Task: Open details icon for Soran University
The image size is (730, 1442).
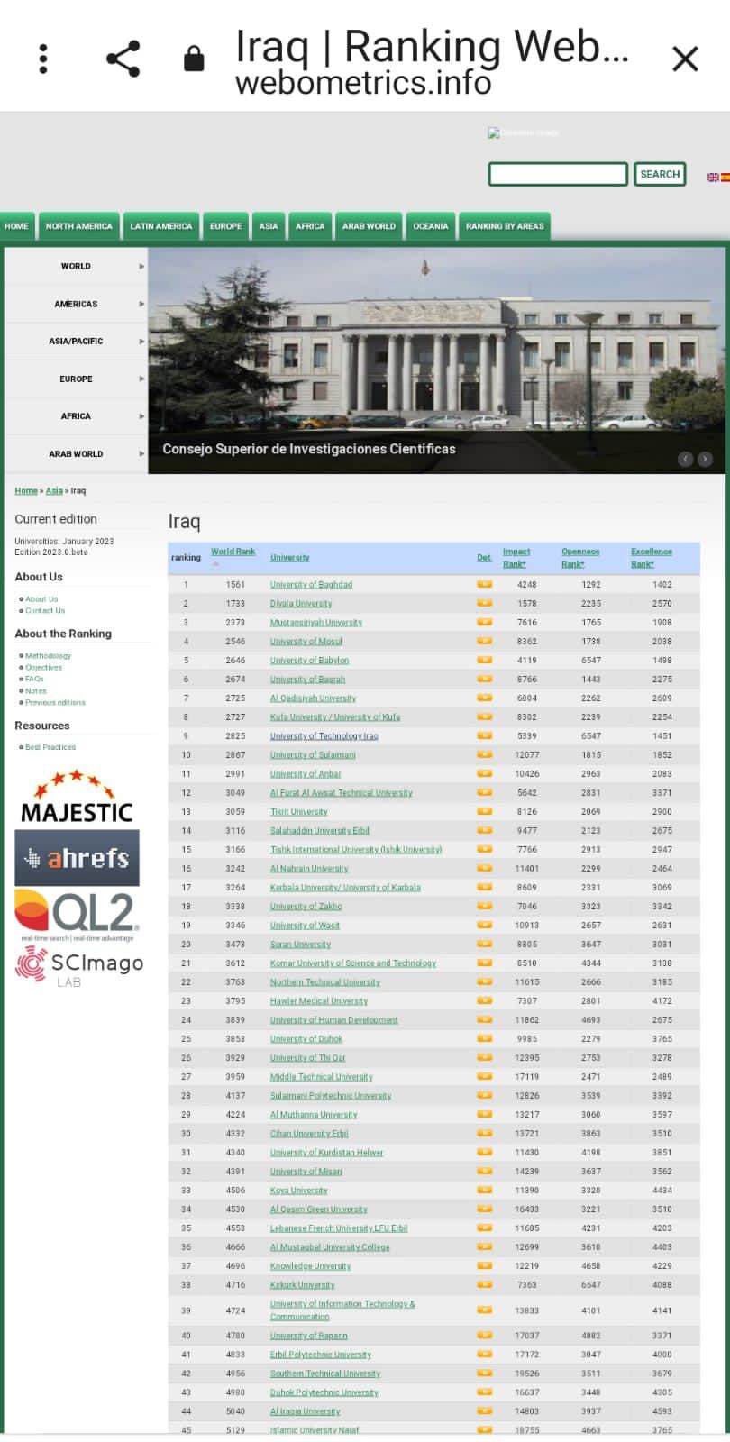Action: [485, 944]
